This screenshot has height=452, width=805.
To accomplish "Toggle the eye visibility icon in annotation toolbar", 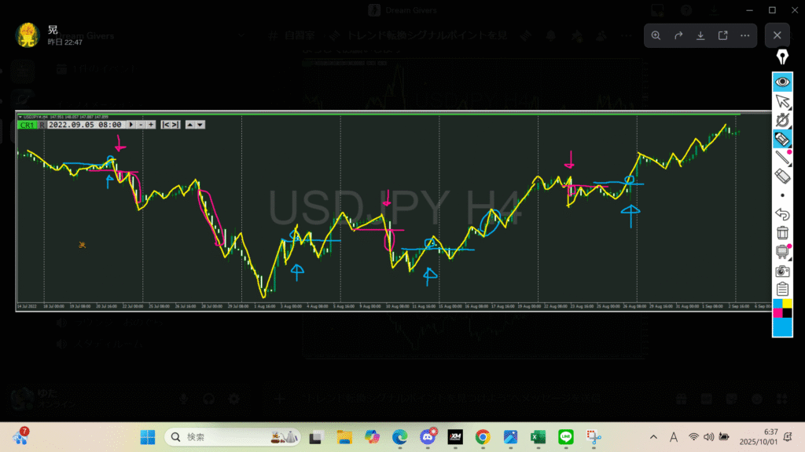I will (782, 82).
